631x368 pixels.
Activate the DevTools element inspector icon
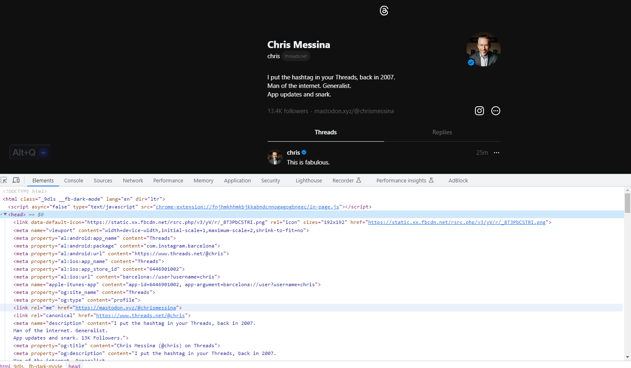(4, 180)
